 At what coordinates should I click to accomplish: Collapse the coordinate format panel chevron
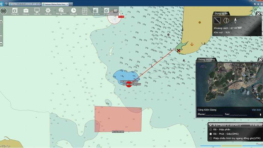(210, 125)
